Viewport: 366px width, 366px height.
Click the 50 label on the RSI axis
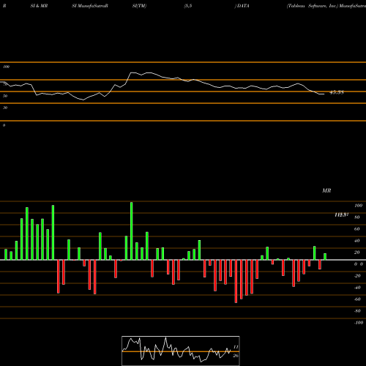[5, 96]
